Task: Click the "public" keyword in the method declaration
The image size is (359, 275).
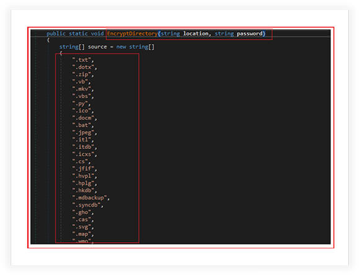Action: pyautogui.click(x=56, y=34)
